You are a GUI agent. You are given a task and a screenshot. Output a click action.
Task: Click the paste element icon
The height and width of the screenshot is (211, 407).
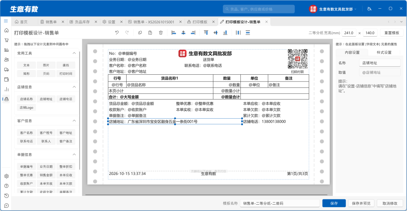150,33
